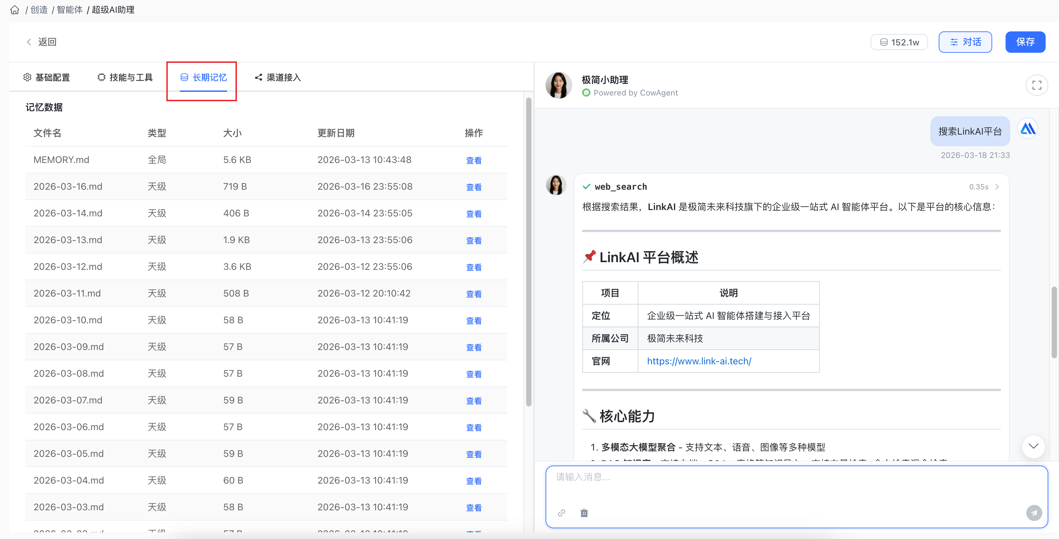Click the home icon in the breadcrumb

coord(15,9)
